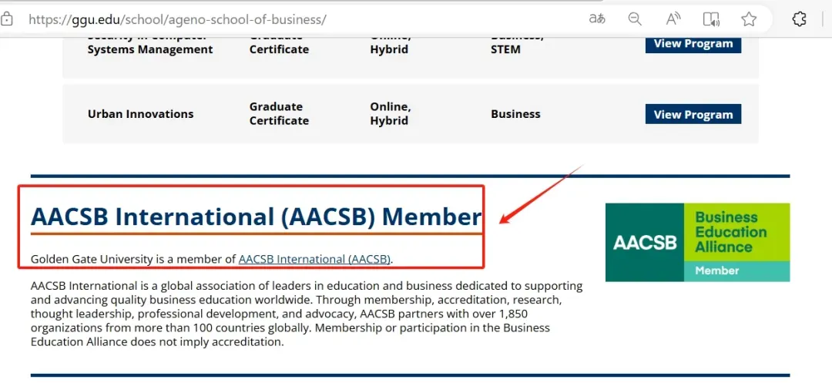Click Graduate Certificate in Urban Innovations row
Image resolution: width=832 pixels, height=383 pixels.
pos(279,114)
